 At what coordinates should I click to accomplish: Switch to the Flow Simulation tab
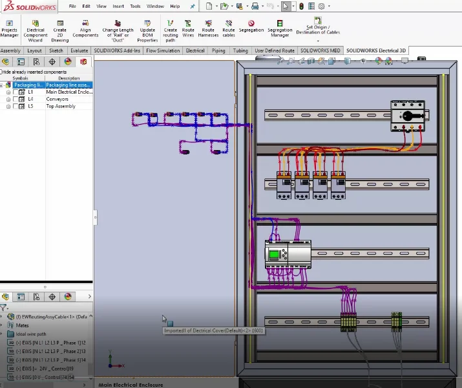point(160,50)
